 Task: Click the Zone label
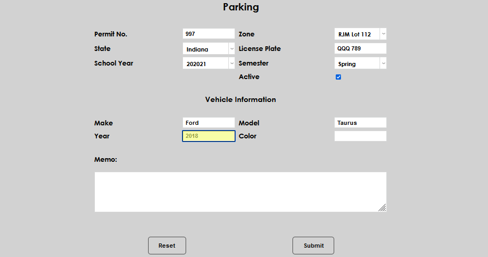[x=247, y=34]
